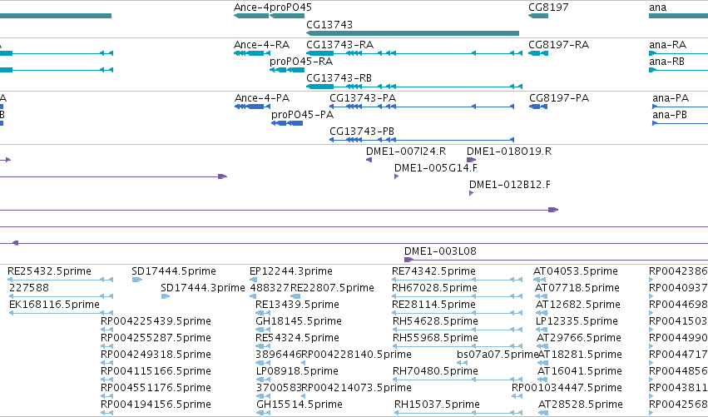This screenshot has width=708, height=417.
Task: Open the DME1-012B12.F feature label
Action: pos(510,185)
